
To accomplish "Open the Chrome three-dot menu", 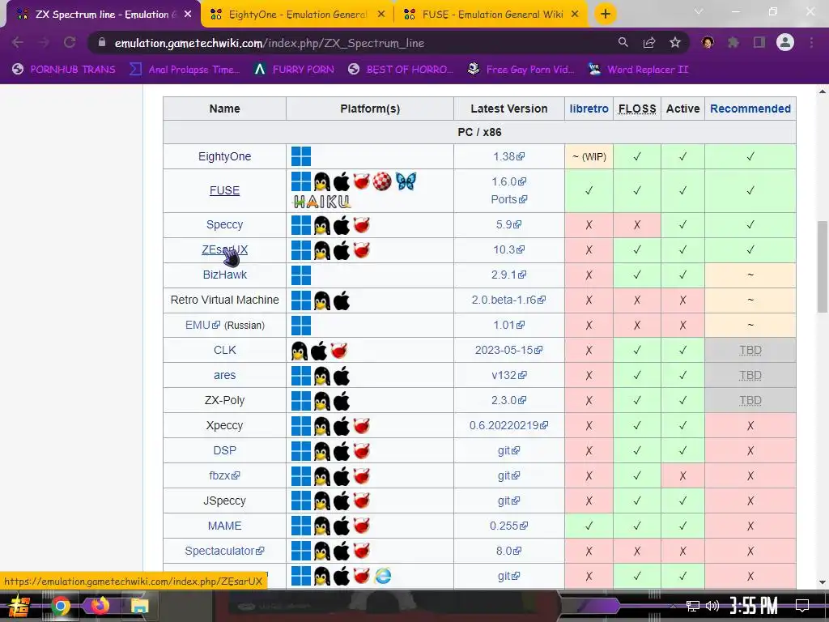I will (811, 42).
